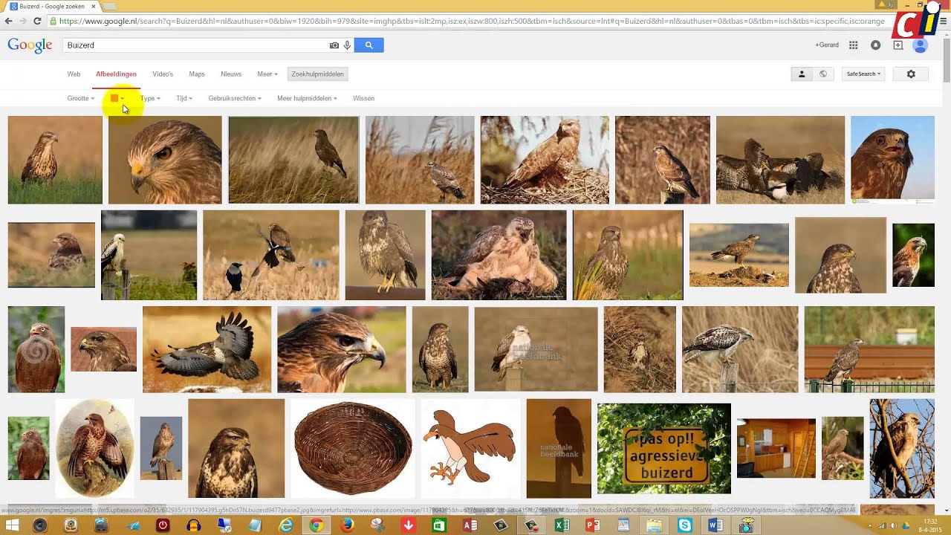Expand the Type filter
Screen dimensions: 951x535
pyautogui.click(x=150, y=98)
